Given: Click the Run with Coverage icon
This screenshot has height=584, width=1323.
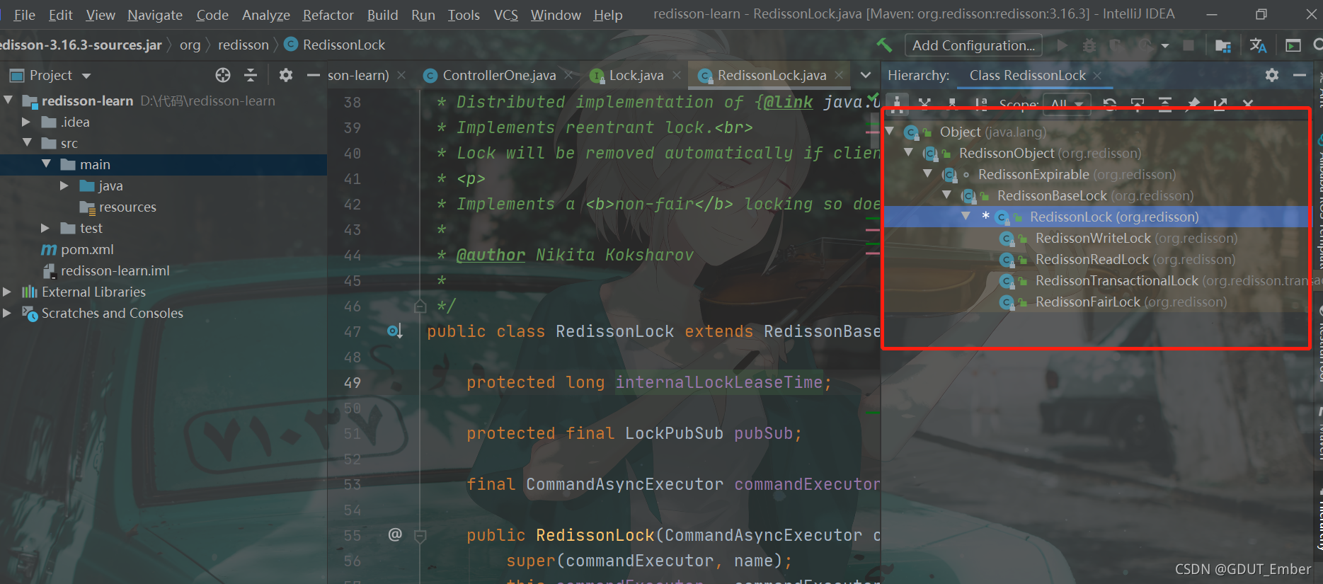Looking at the screenshot, I should tap(1116, 45).
